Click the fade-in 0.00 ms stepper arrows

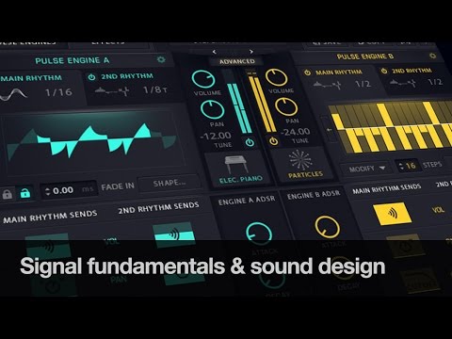48,191
